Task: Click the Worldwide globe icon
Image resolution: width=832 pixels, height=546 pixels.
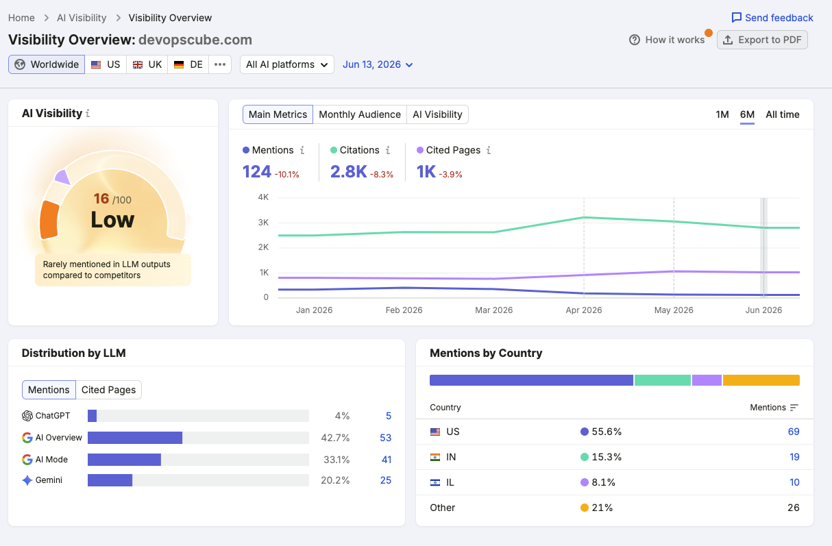Action: tap(20, 64)
